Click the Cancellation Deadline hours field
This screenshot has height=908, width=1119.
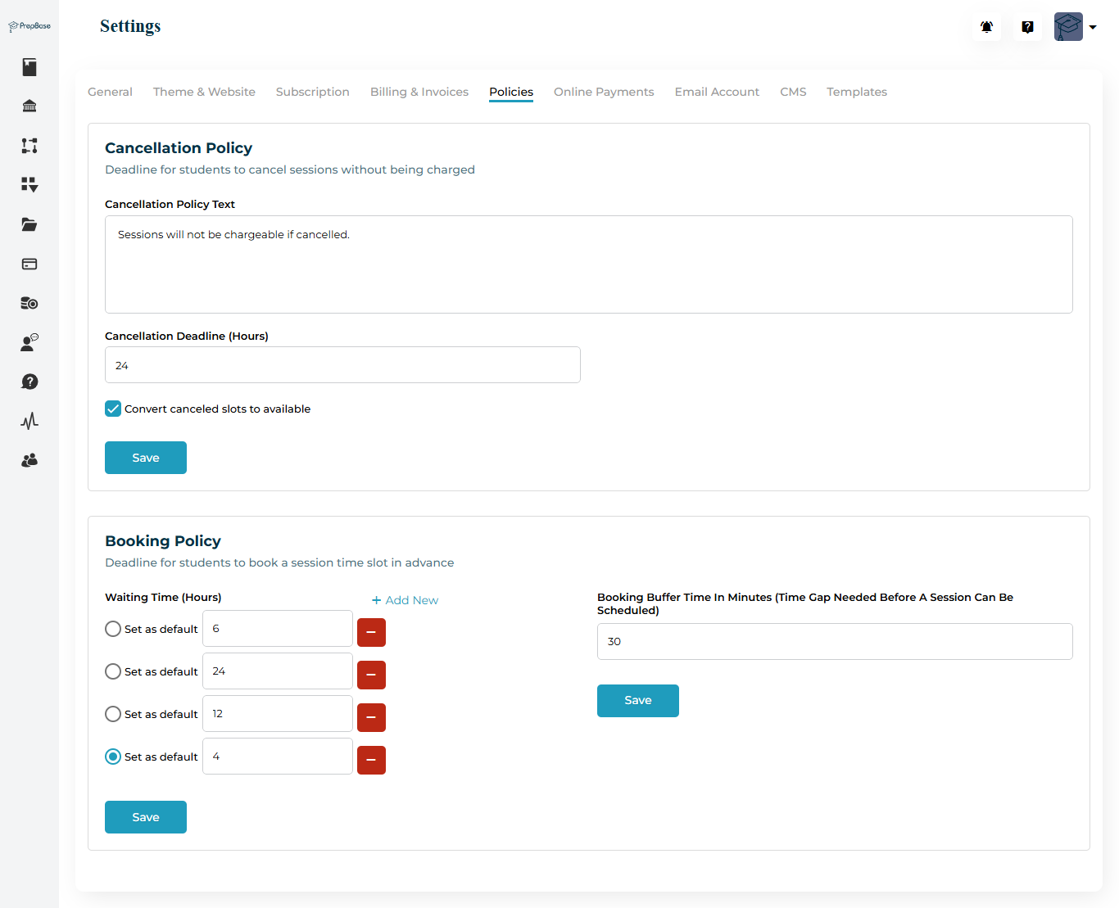[342, 365]
